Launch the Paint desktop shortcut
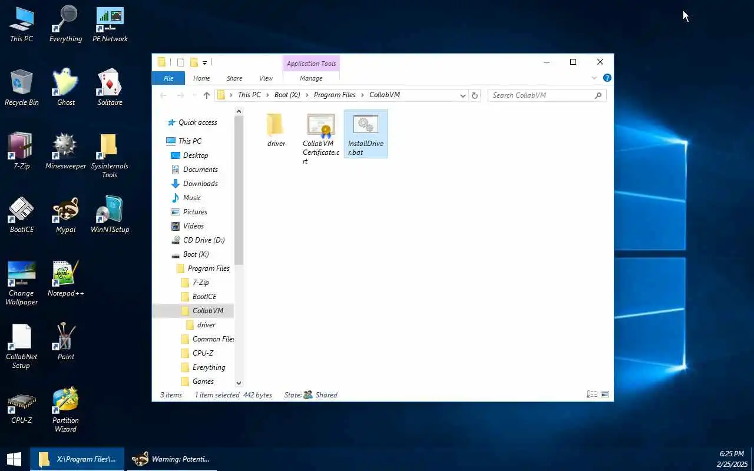The width and height of the screenshot is (754, 471). click(65, 343)
